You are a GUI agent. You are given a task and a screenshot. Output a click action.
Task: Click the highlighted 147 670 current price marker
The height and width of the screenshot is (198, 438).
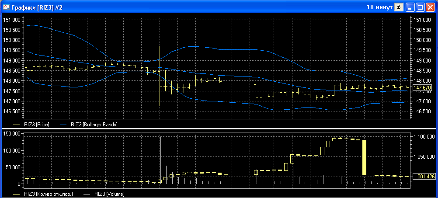pyautogui.click(x=422, y=88)
